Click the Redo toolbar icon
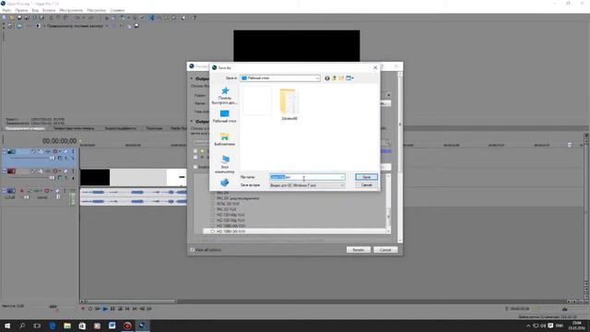 tap(90, 18)
